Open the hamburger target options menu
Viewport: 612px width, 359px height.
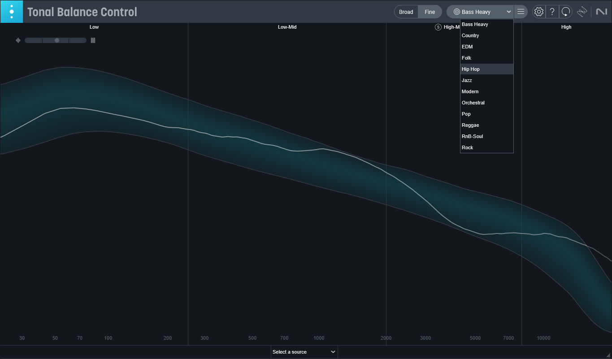coord(521,12)
